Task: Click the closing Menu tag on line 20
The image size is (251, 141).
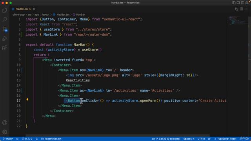Action: (49, 116)
